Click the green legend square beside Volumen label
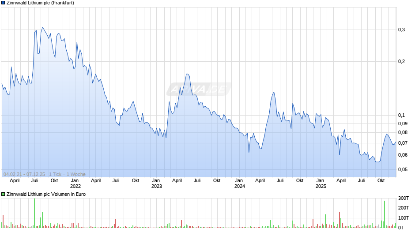The image size is (415, 232). 3,194
